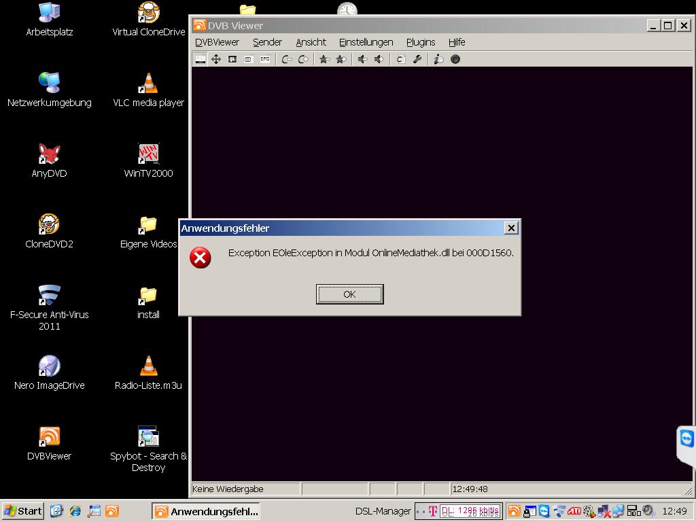Screen dimensions: 696x522
Task: Increase volume with speaker-plus icon
Action: coord(379,59)
